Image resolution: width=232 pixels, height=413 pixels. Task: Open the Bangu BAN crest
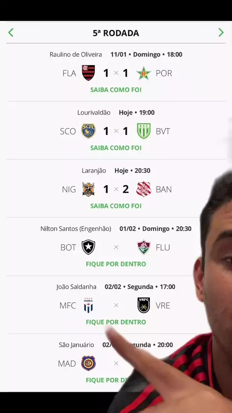144,189
